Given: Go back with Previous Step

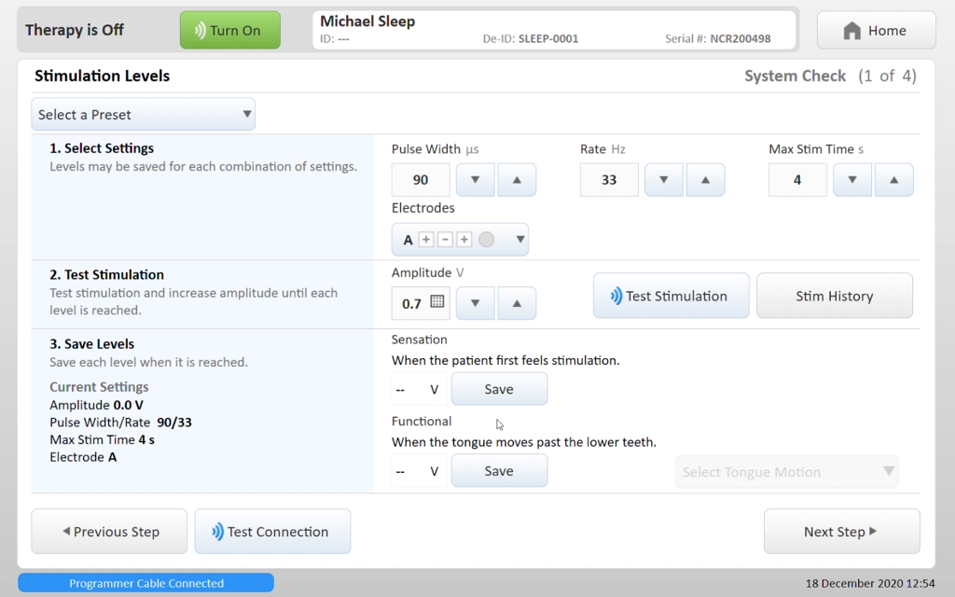Looking at the screenshot, I should coord(110,531).
